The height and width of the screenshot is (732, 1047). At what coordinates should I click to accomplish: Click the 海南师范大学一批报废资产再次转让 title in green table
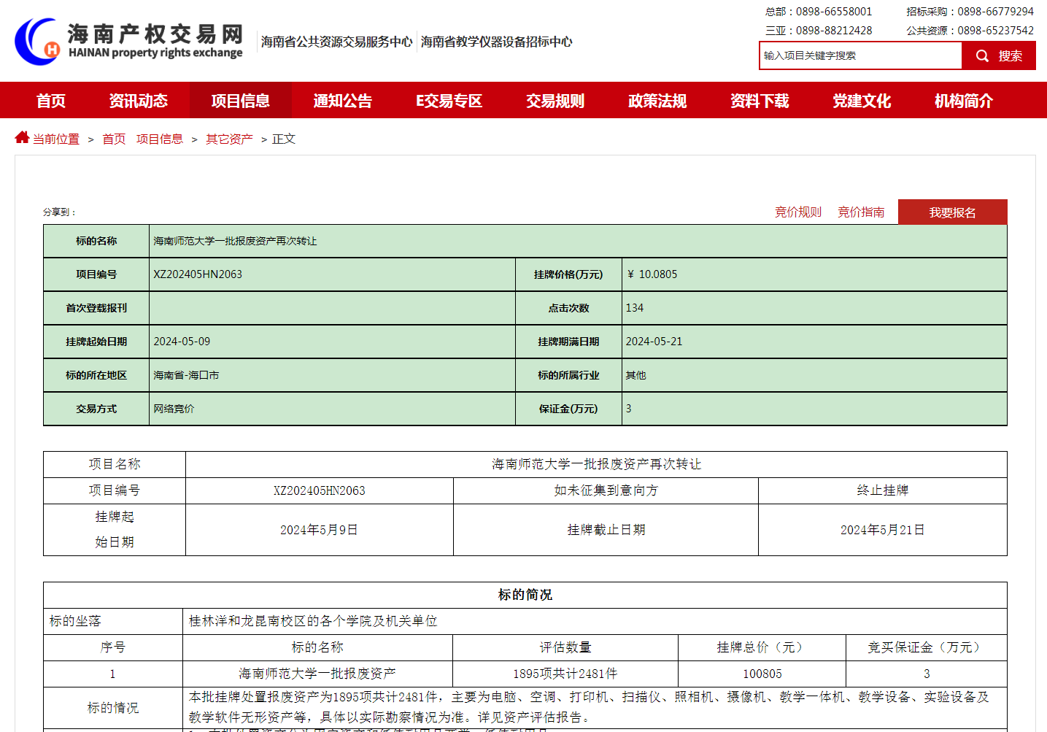click(235, 241)
